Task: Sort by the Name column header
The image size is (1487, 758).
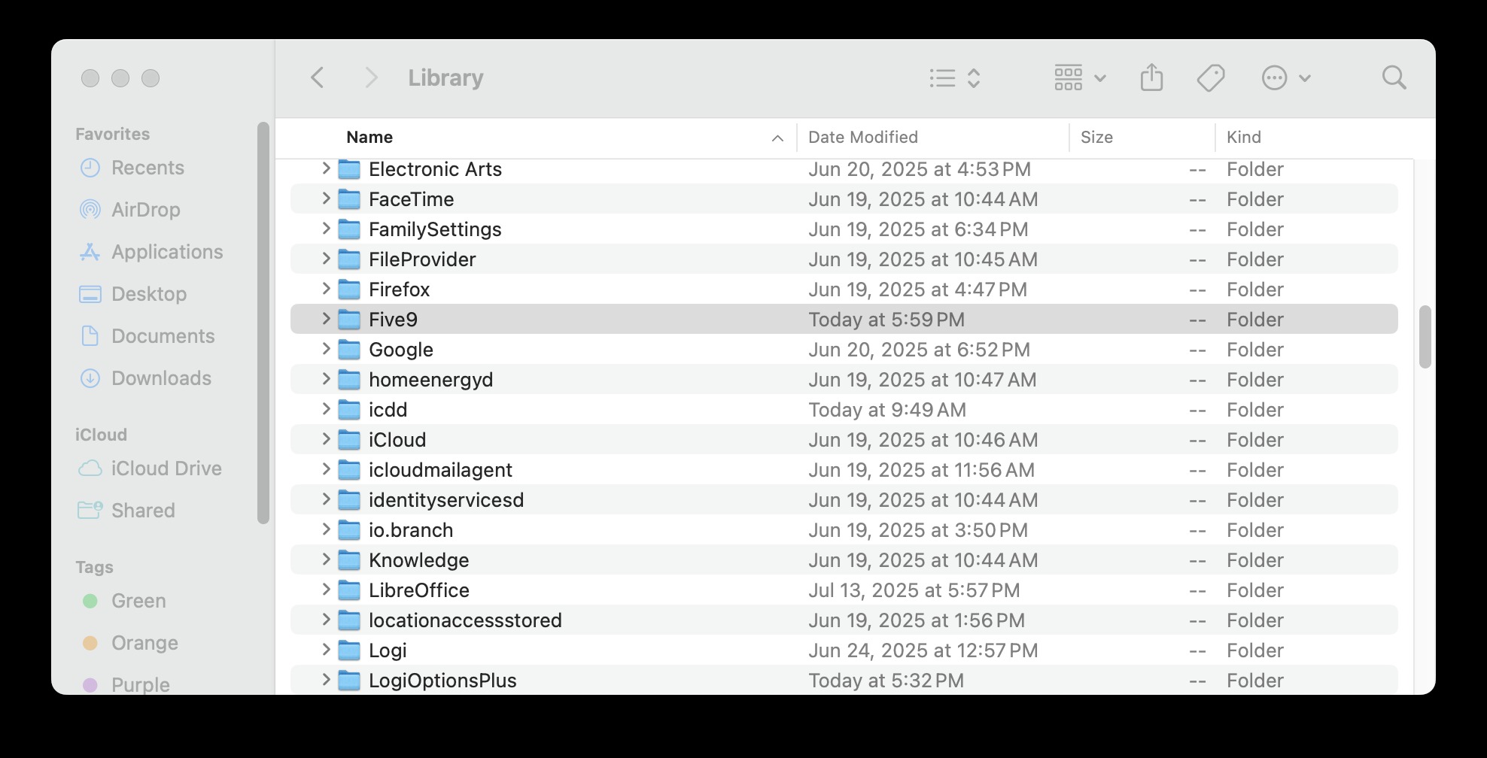Action: pyautogui.click(x=369, y=137)
